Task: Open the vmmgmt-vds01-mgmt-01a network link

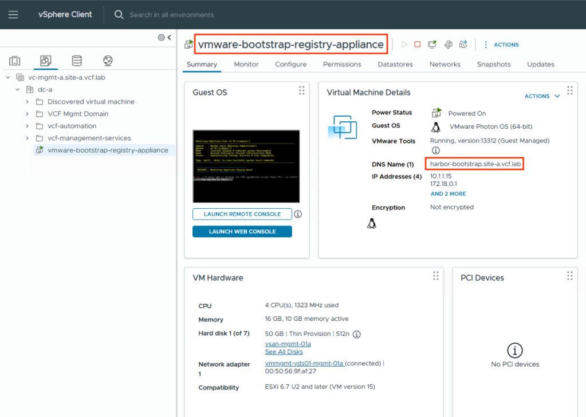Action: [304, 363]
